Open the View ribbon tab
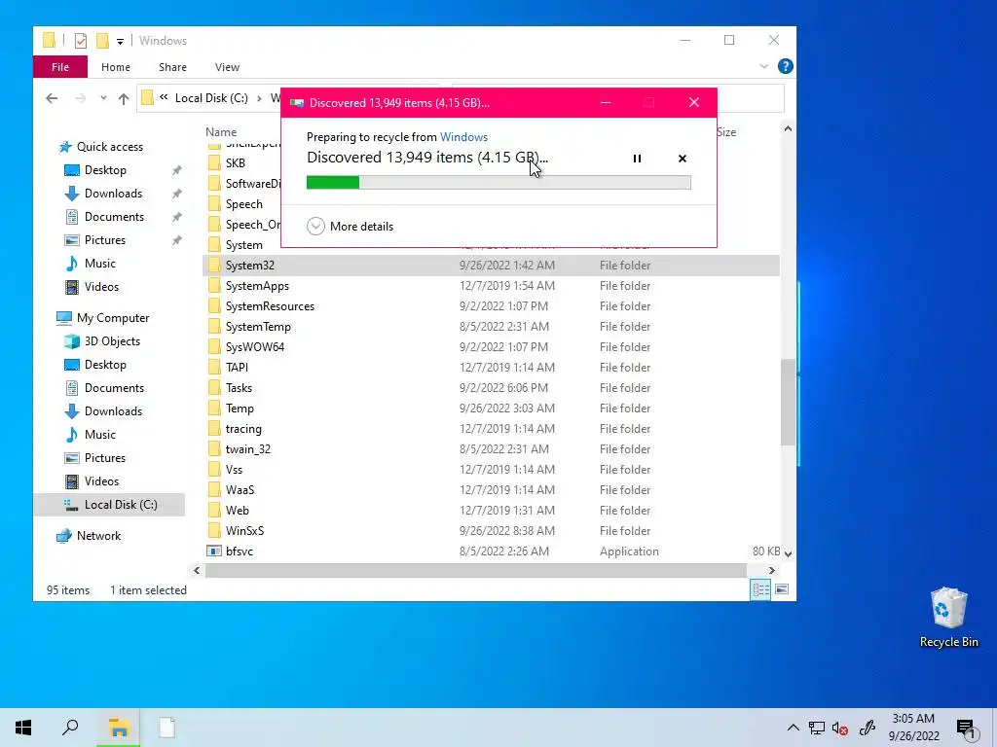This screenshot has width=997, height=747. point(227,67)
